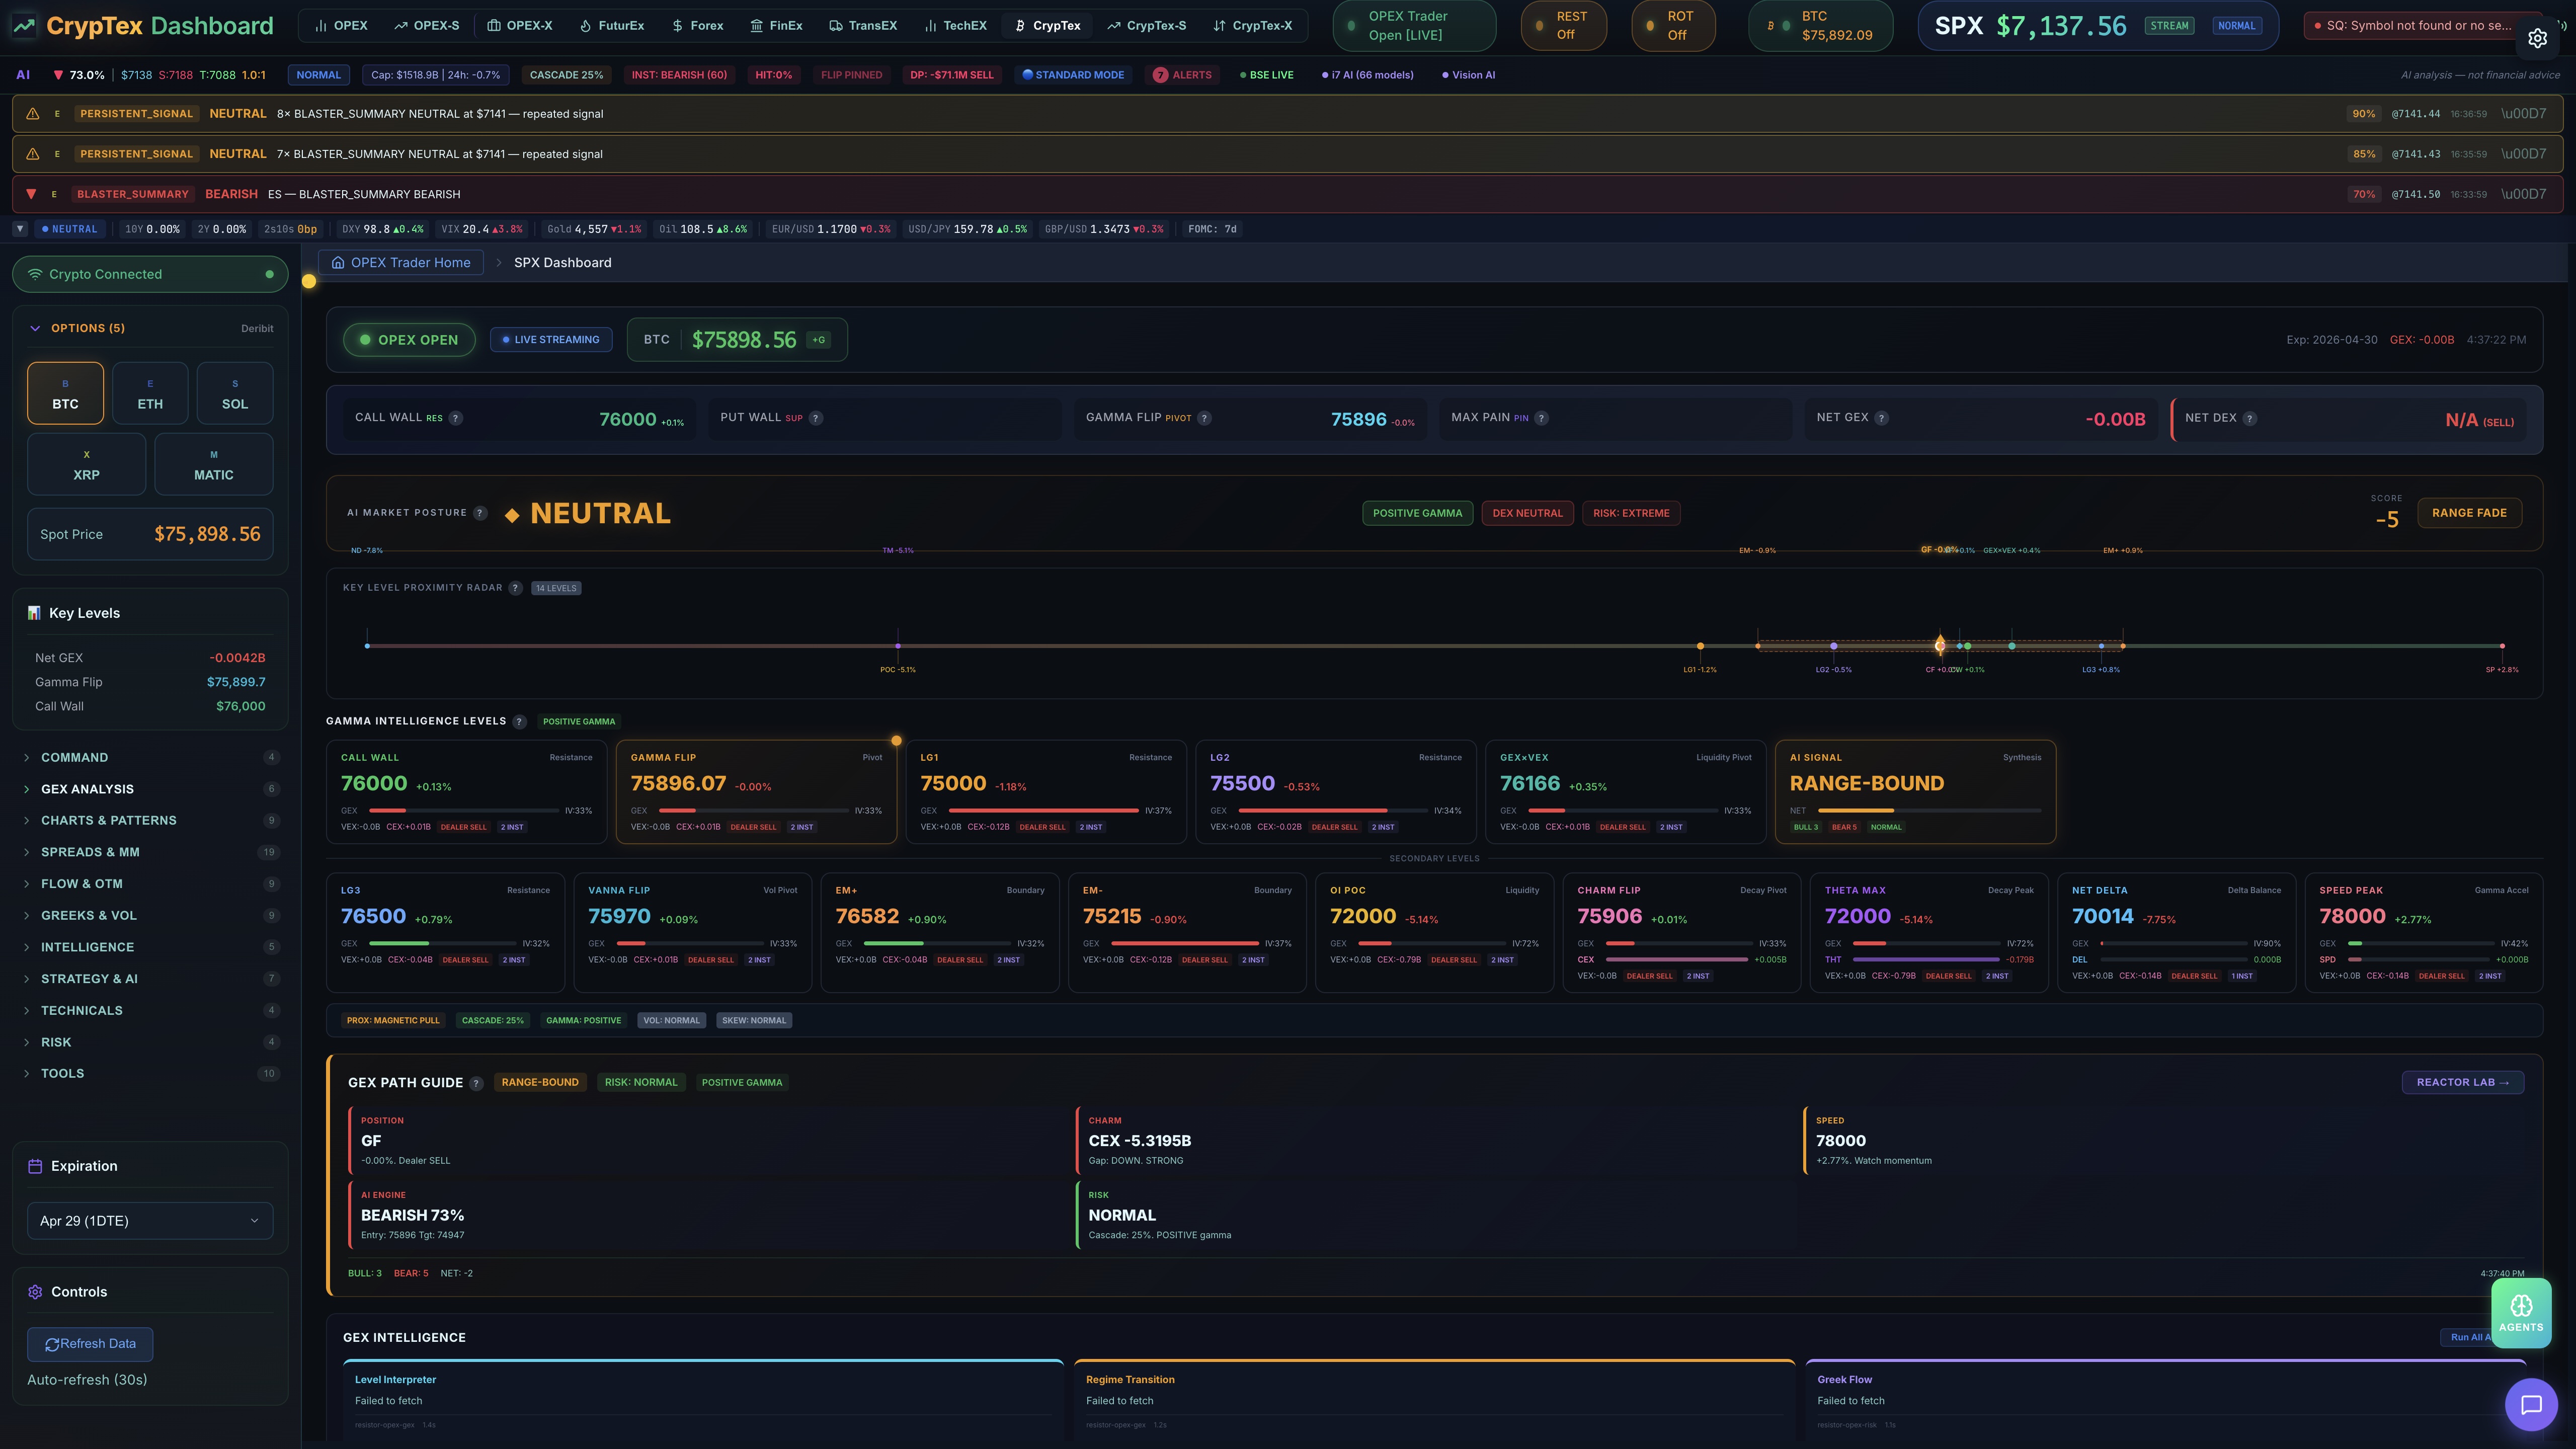2576x1449 pixels.
Task: Open the ALERTS badge
Action: click(x=1182, y=75)
